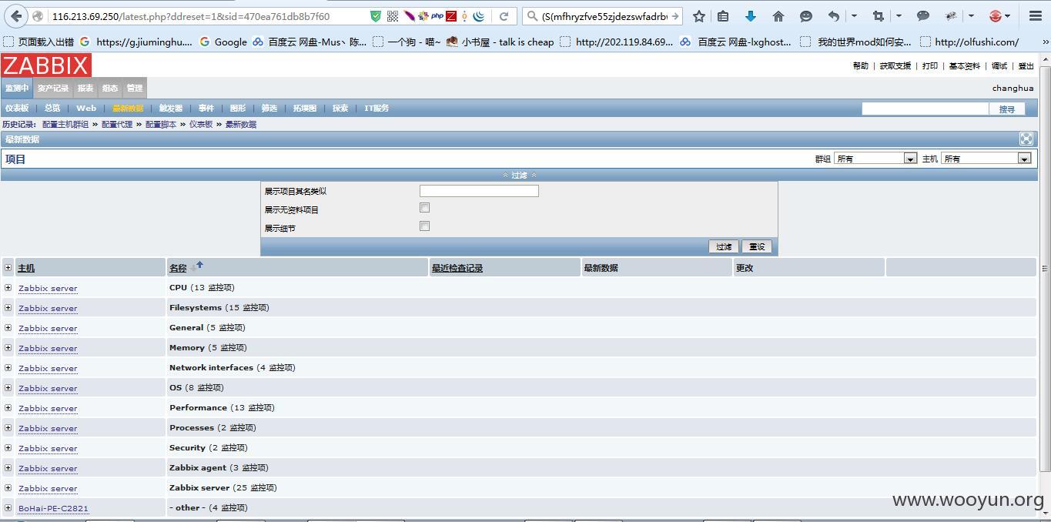
Task: Click the QR code icon in address bar
Action: 393,16
